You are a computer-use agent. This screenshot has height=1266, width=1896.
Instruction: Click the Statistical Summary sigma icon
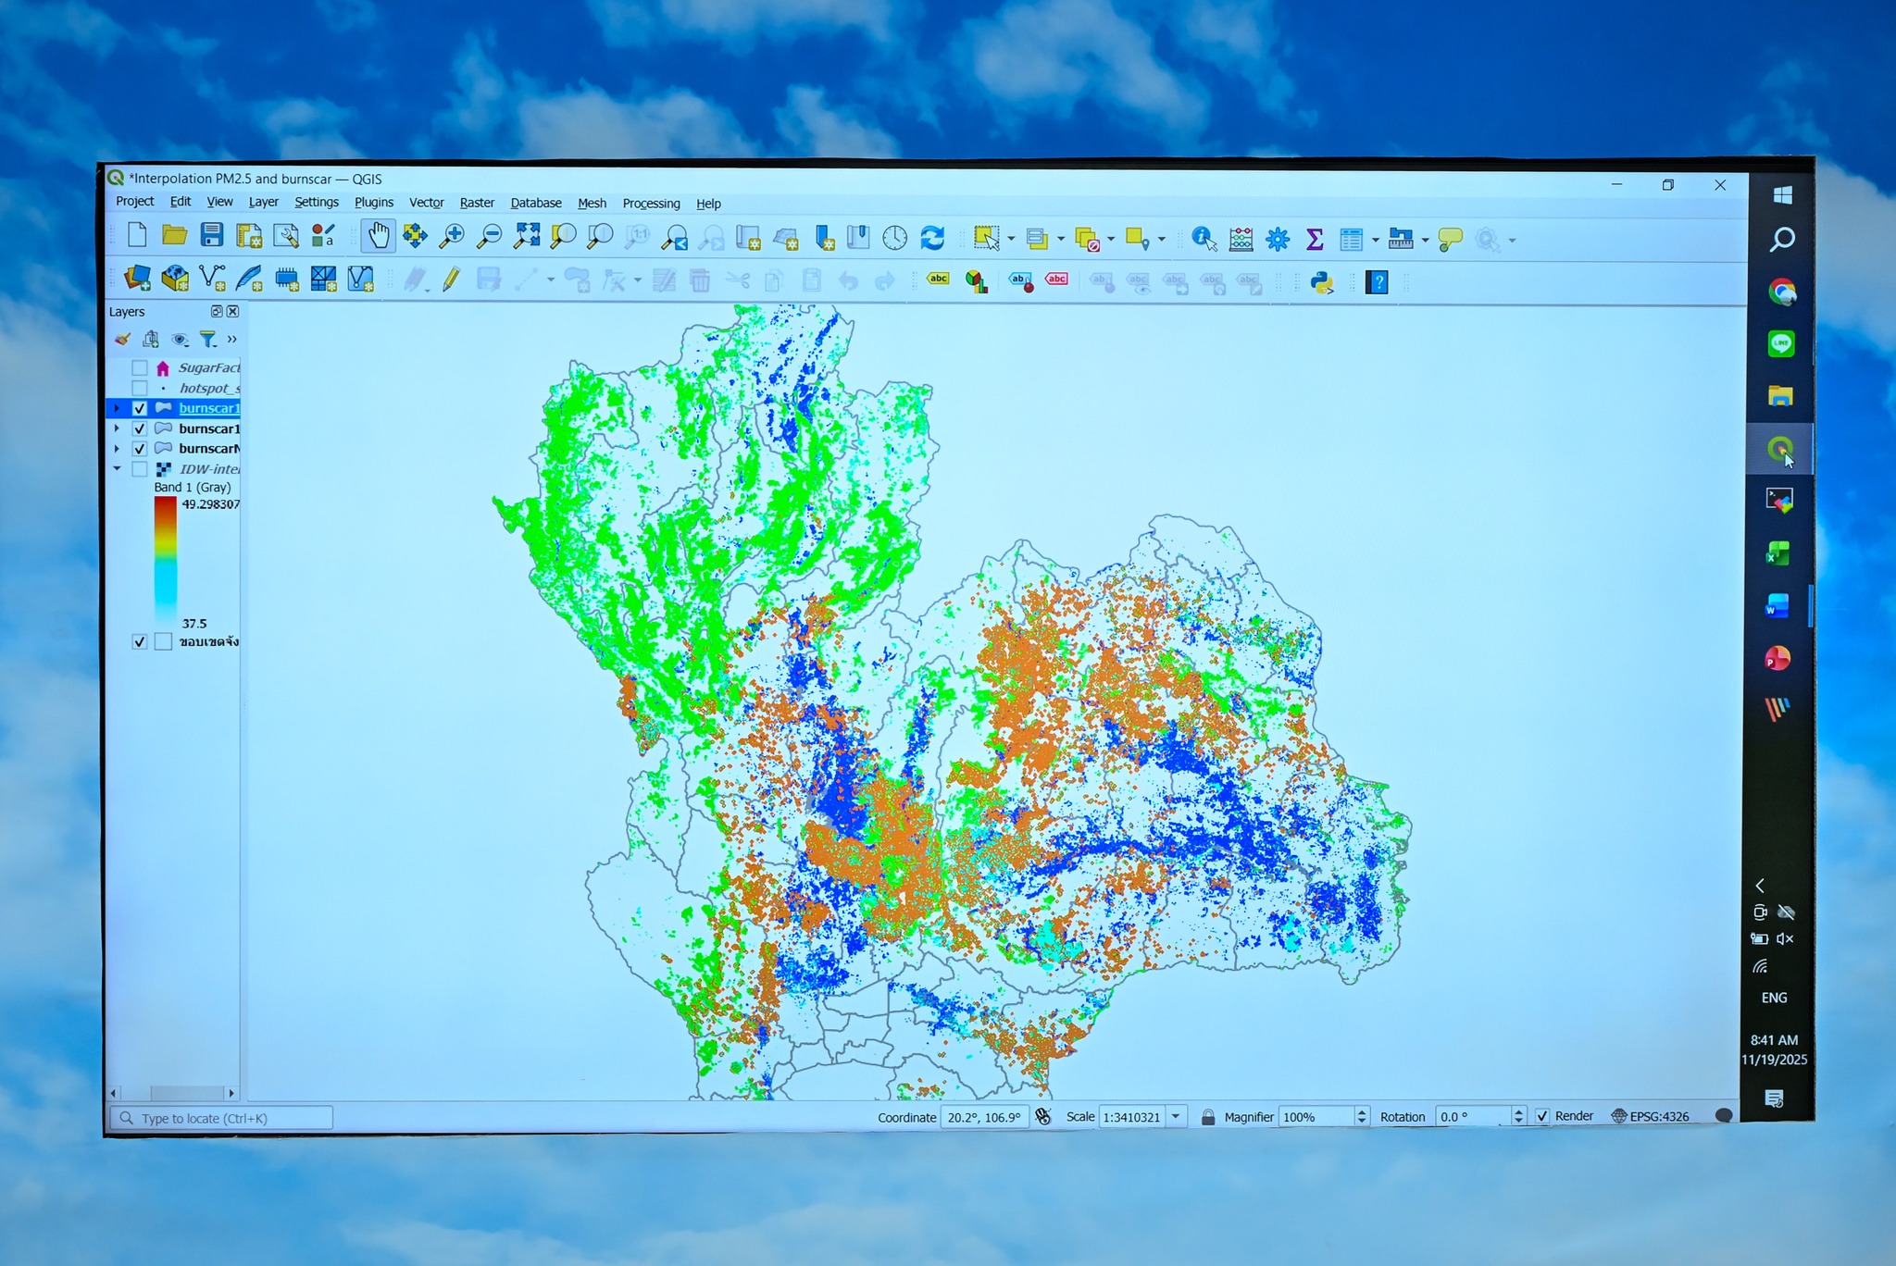click(1315, 240)
